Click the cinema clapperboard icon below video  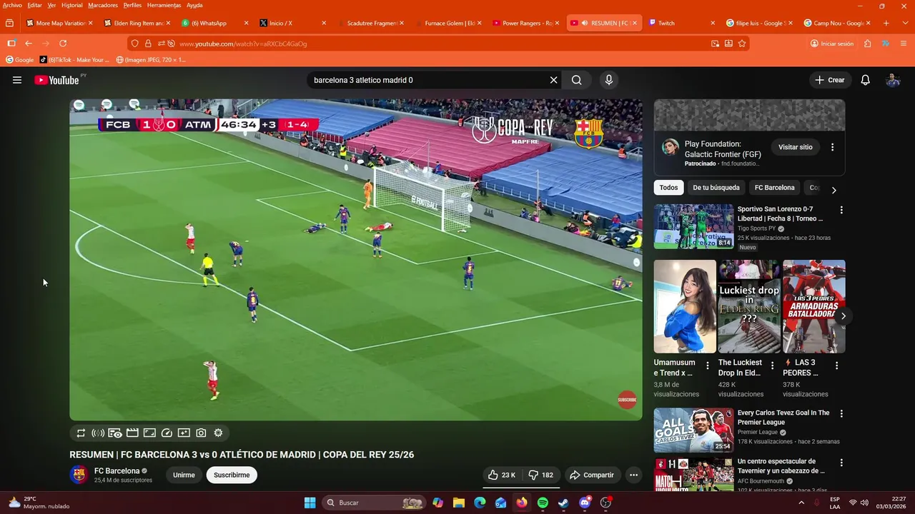tap(132, 433)
